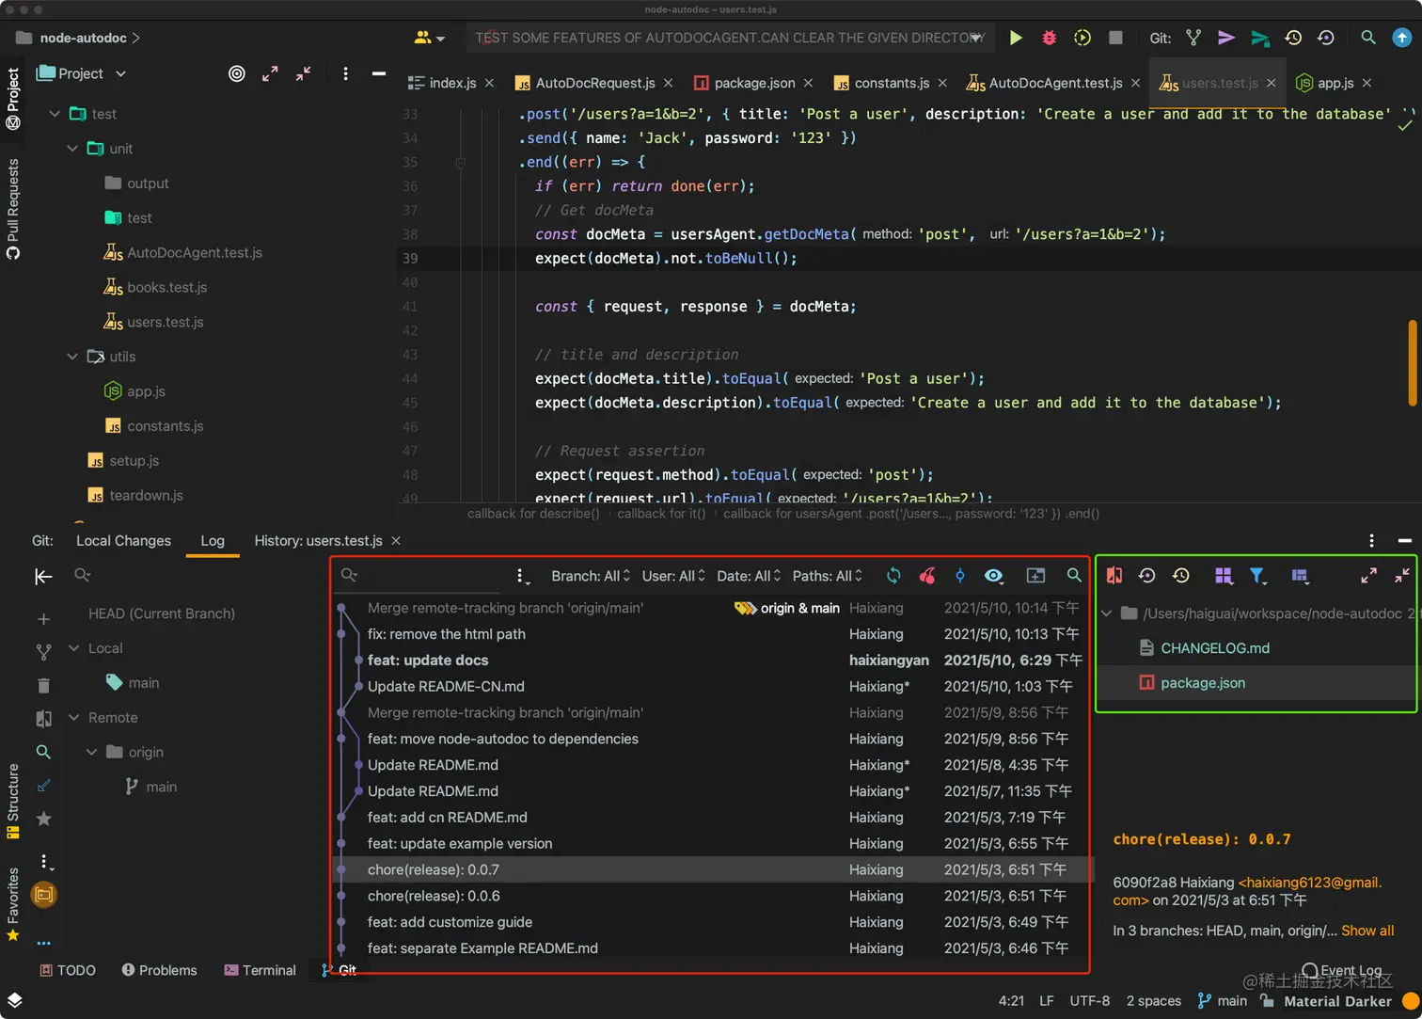Select chore(release): 0.0.6 commit row
1422x1019 pixels.
(x=713, y=896)
